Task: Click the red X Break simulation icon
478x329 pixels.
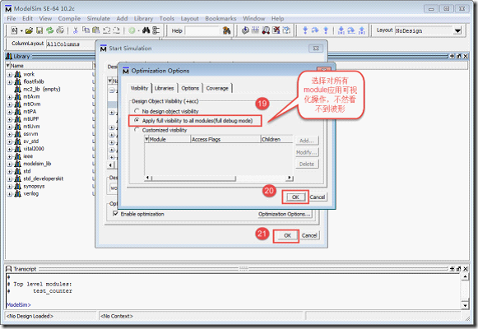Action: pos(276,30)
